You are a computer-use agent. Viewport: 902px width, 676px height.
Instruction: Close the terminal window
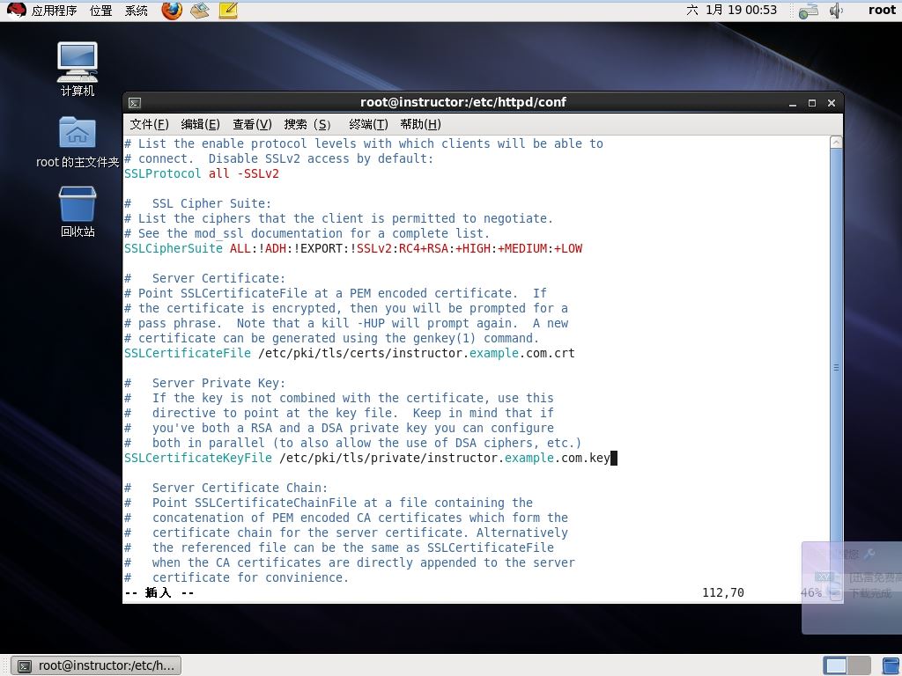point(832,103)
